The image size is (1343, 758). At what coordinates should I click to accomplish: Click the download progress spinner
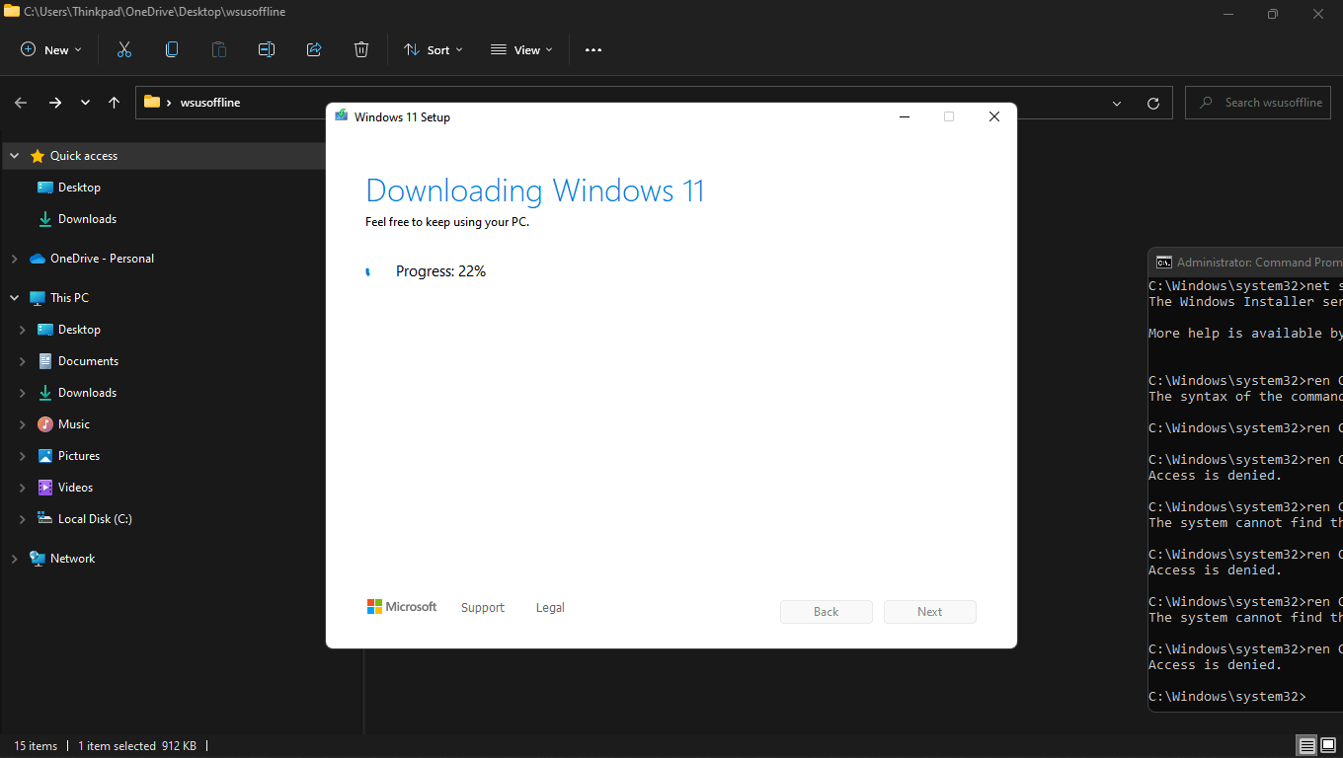tap(369, 271)
